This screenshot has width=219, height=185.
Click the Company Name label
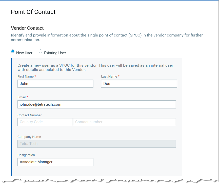[x=29, y=137]
